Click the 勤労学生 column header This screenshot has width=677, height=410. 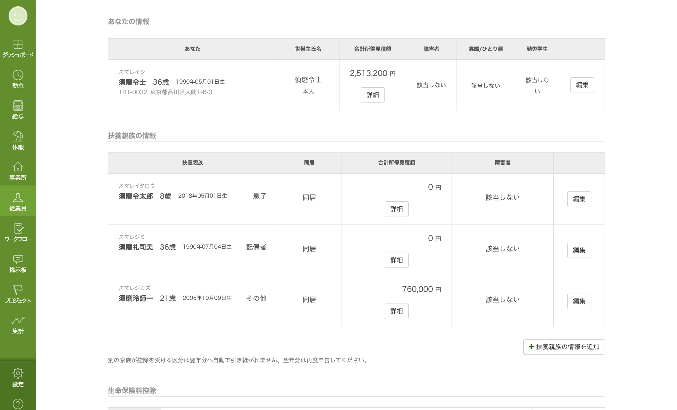537,49
